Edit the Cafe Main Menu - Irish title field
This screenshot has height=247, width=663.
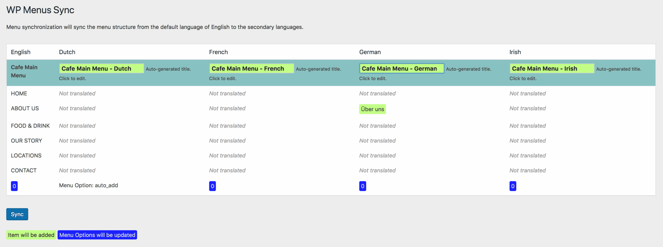pos(551,68)
